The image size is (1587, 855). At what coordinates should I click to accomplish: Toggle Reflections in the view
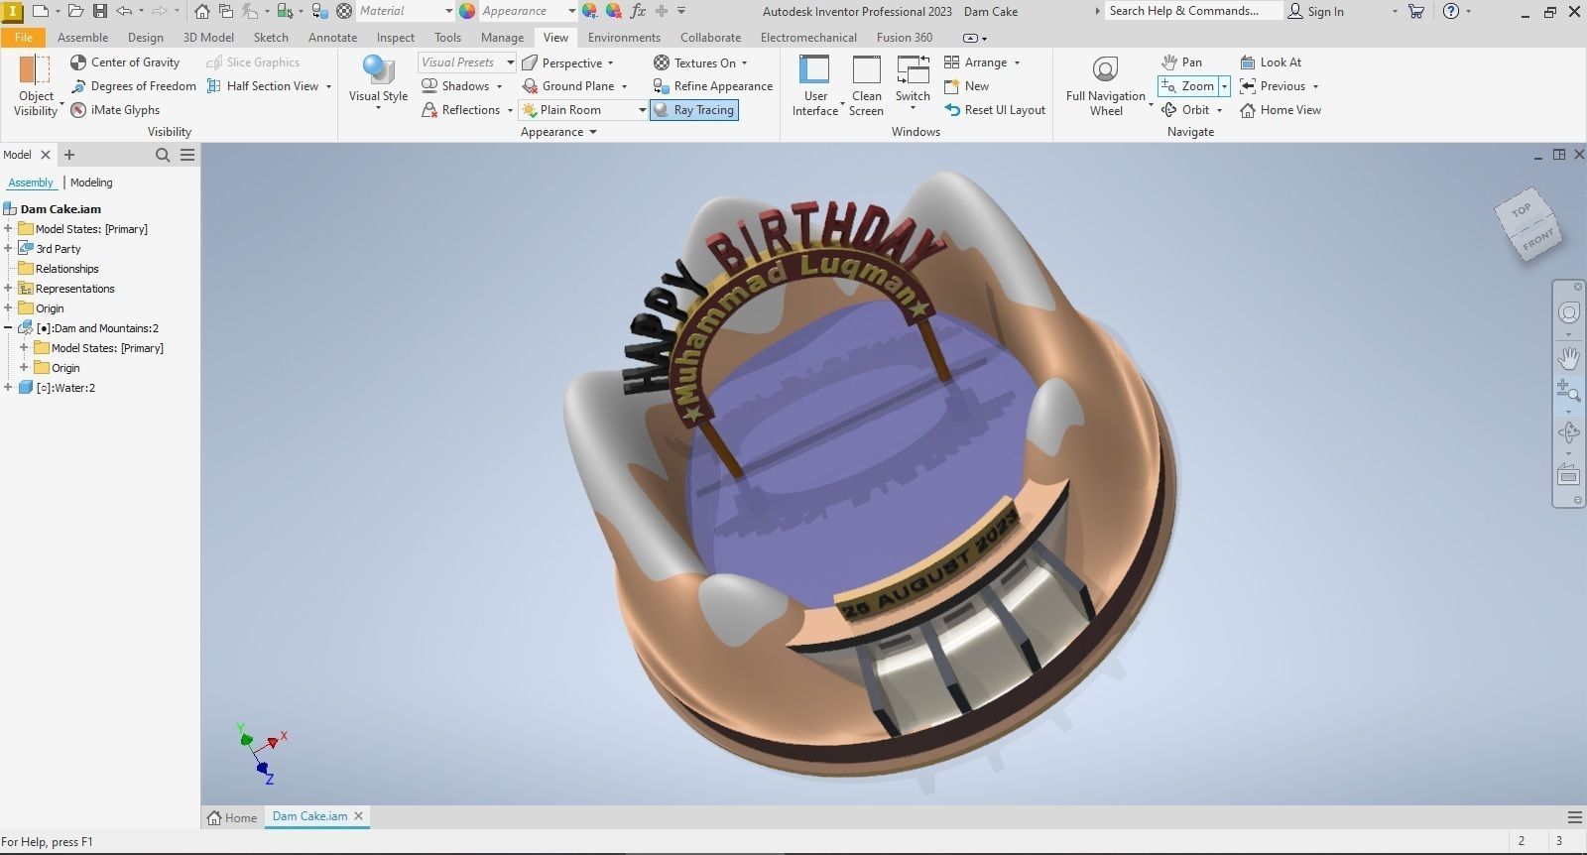pos(460,110)
